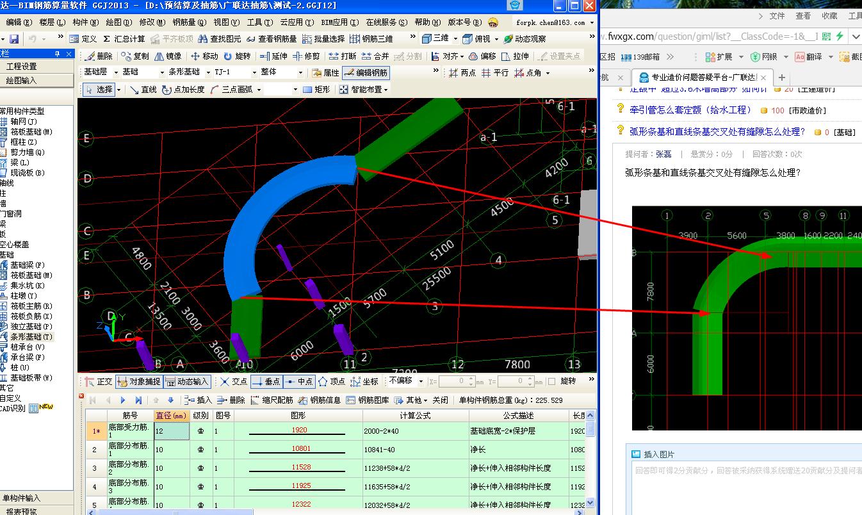Open browser link 弧形条基和直线条基交叉处有缝隙怎么处理
Image resolution: width=862 pixels, height=515 pixels.
coord(717,131)
